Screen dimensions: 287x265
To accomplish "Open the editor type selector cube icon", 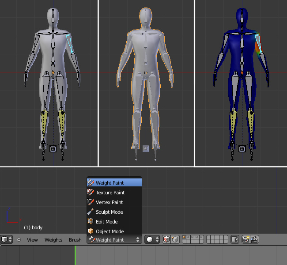I will [x=7, y=239].
